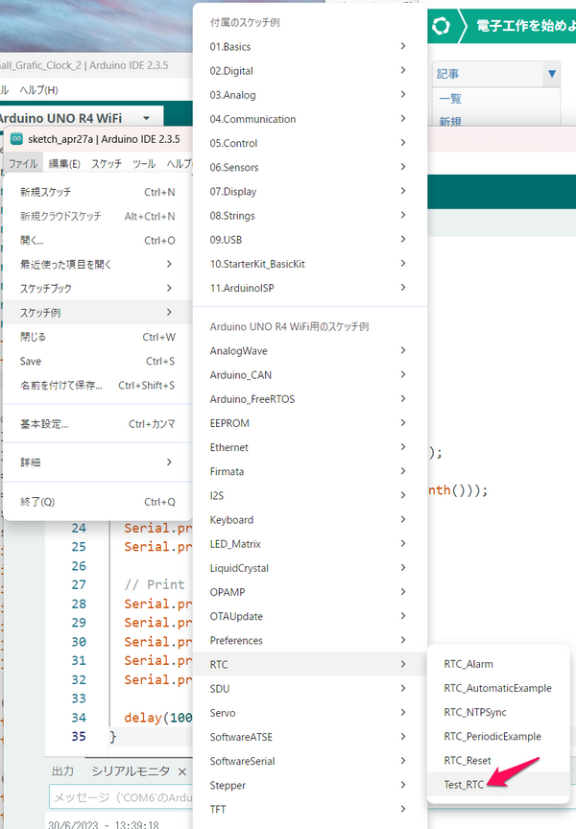Expand the 01.Basics examples
576x829 pixels.
pyautogui.click(x=309, y=46)
